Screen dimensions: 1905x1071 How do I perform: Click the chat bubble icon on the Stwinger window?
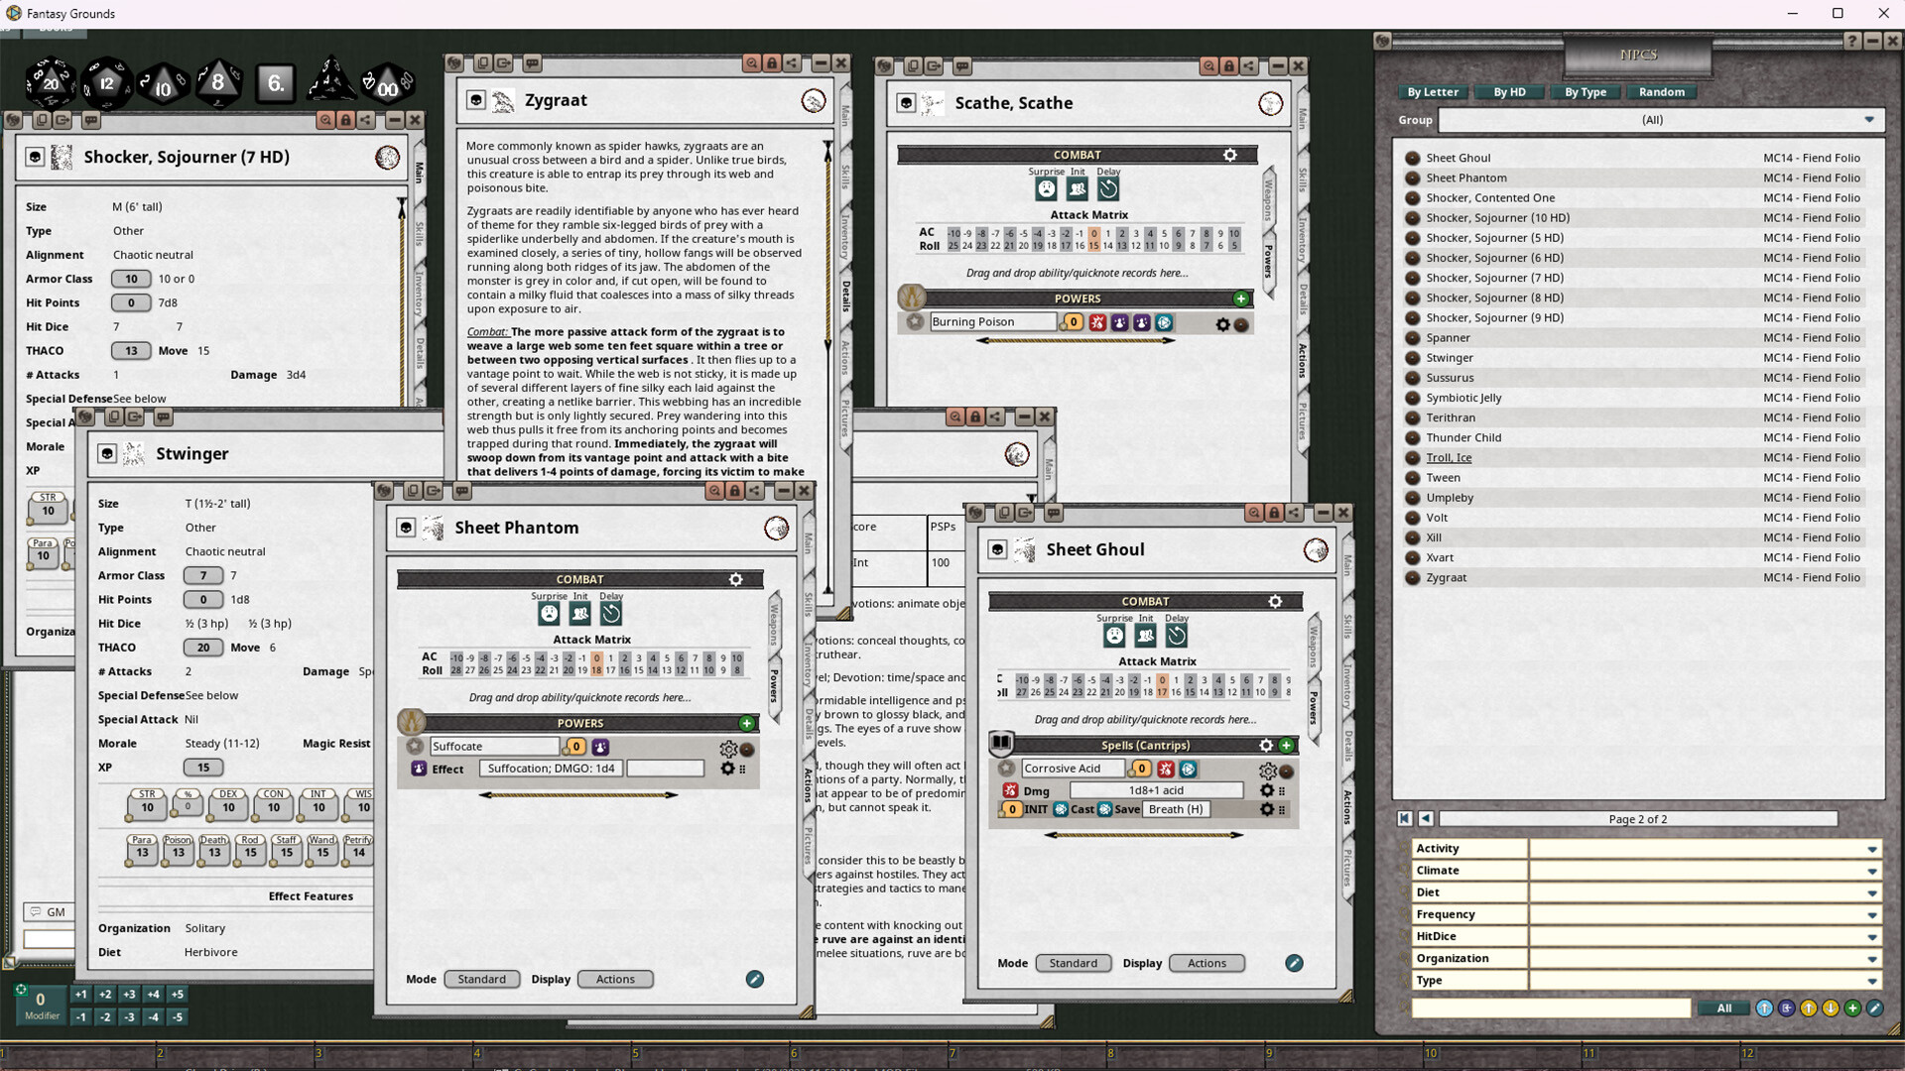pos(162,418)
